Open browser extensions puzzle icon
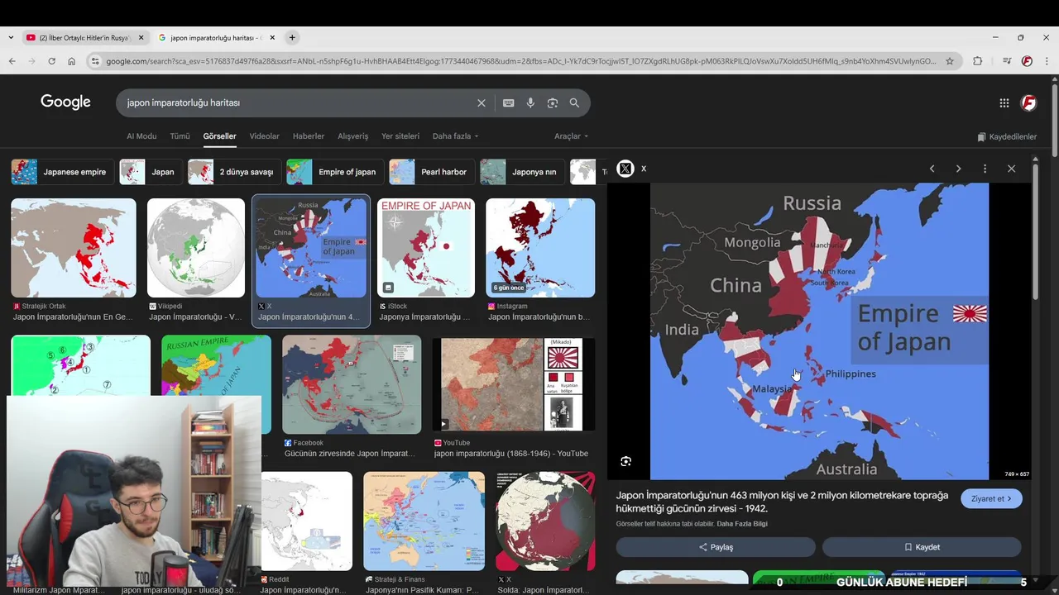The image size is (1059, 595). pyautogui.click(x=977, y=61)
